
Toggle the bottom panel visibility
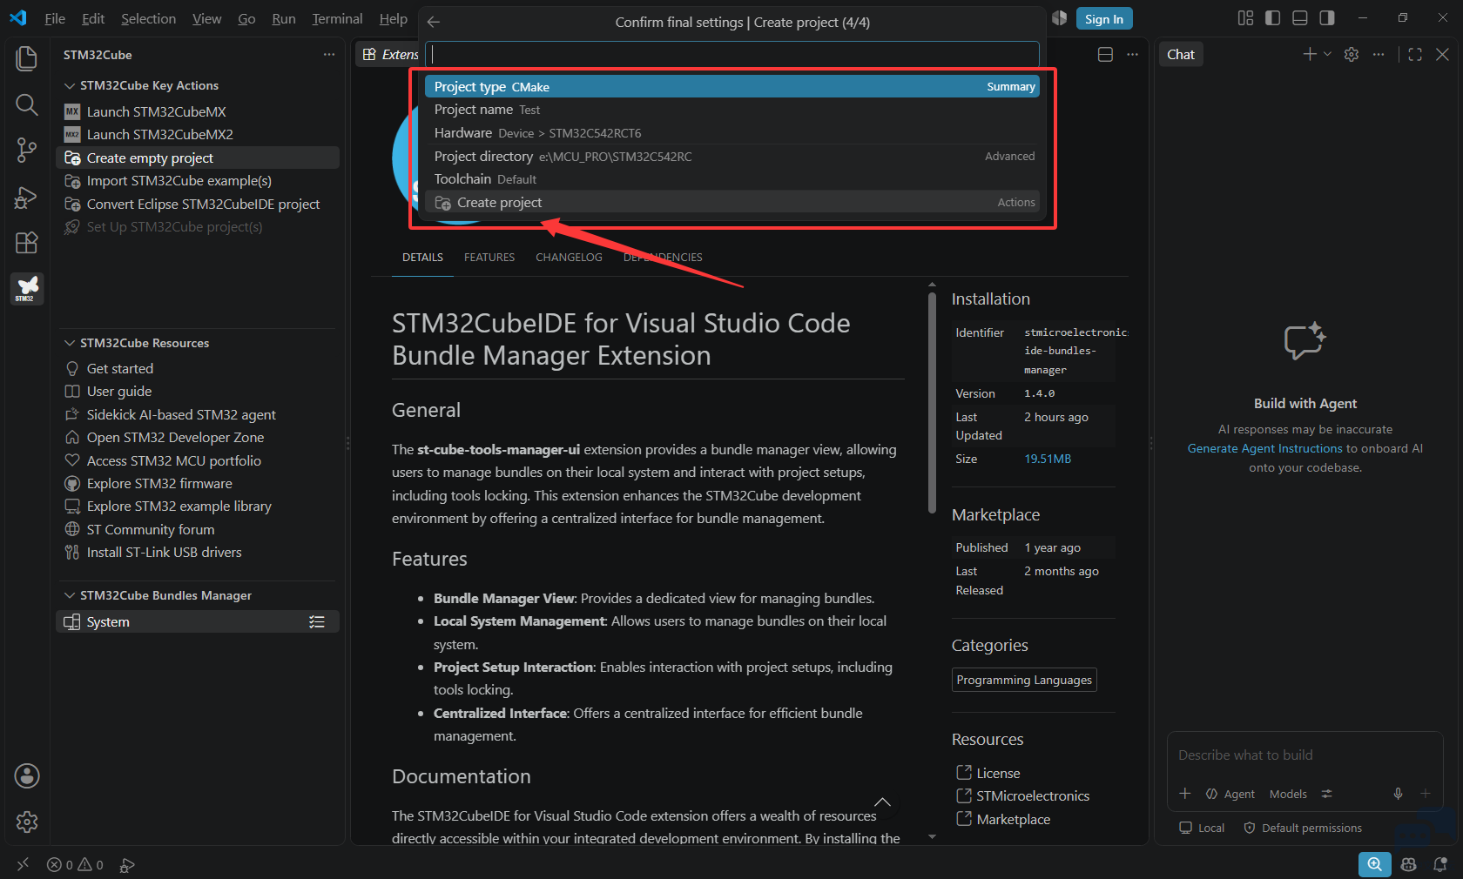tap(1300, 18)
